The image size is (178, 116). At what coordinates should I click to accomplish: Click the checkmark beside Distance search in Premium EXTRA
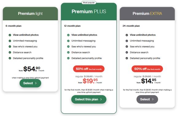(x=127, y=52)
